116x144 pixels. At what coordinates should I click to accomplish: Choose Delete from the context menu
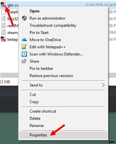[35, 118]
